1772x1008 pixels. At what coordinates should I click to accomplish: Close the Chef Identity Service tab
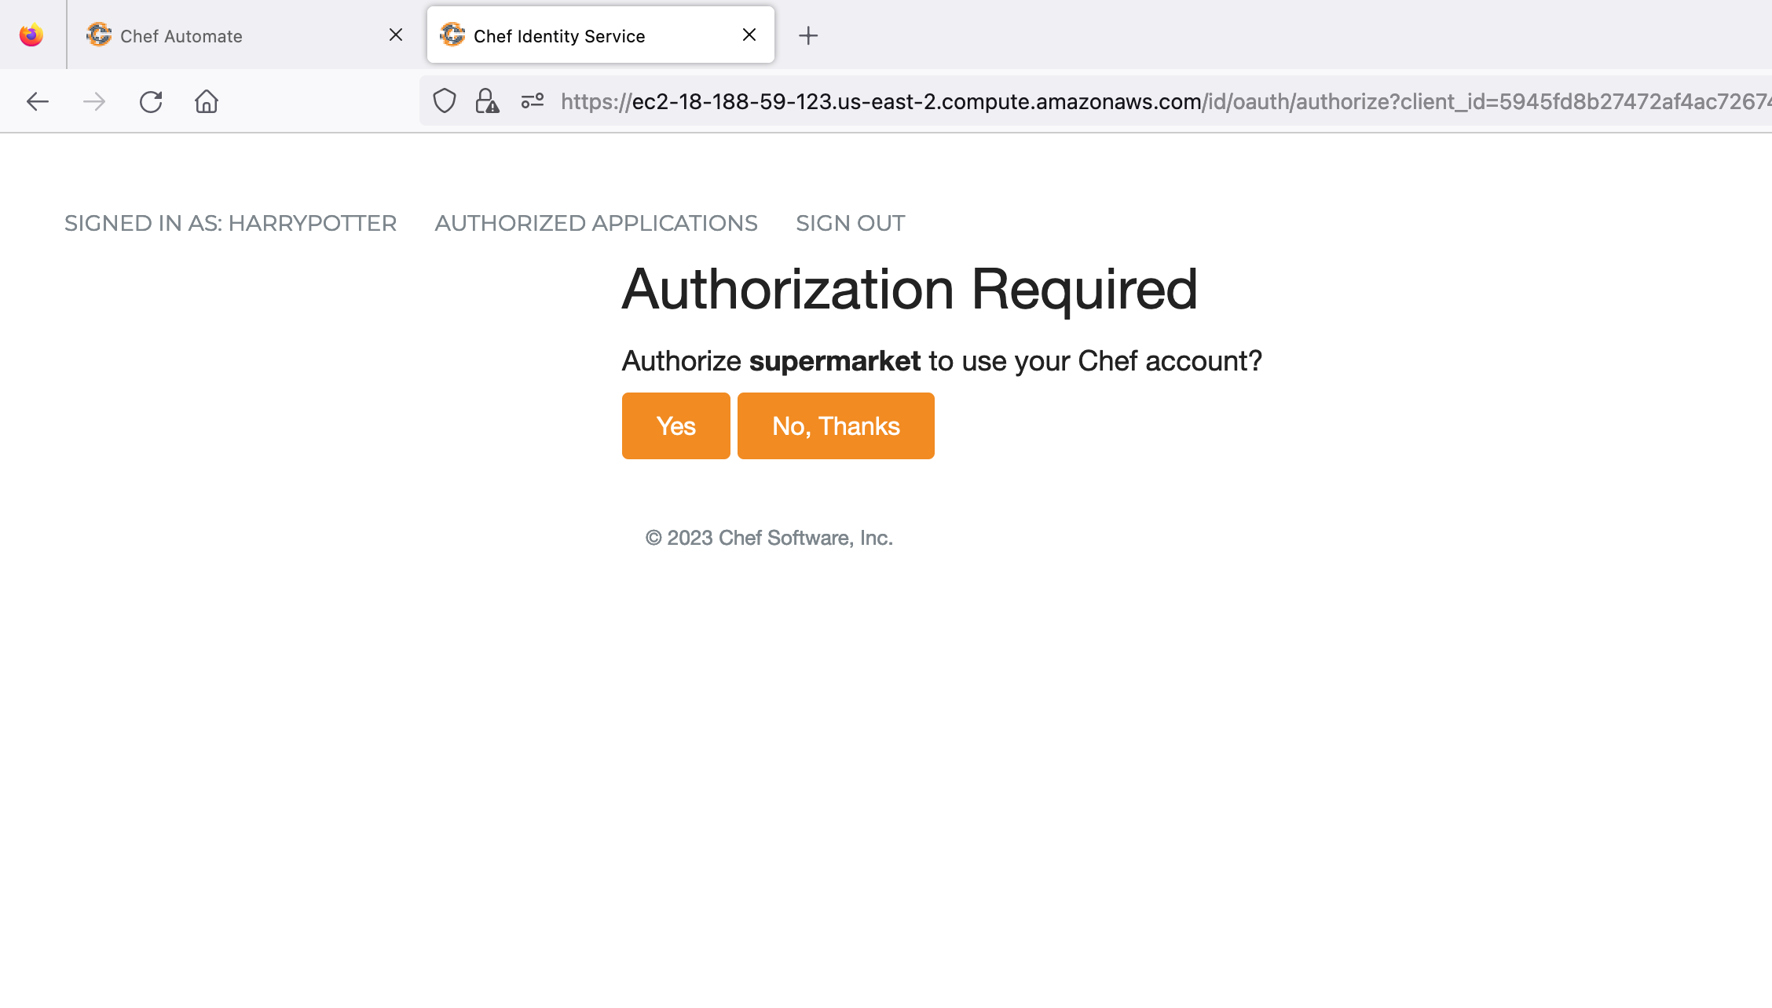point(749,35)
